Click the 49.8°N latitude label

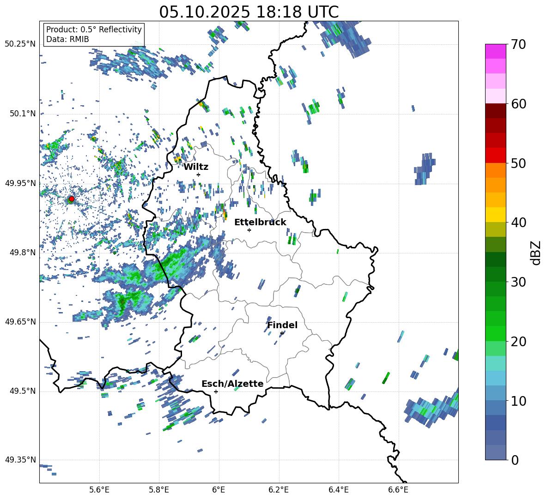[x=22, y=252]
